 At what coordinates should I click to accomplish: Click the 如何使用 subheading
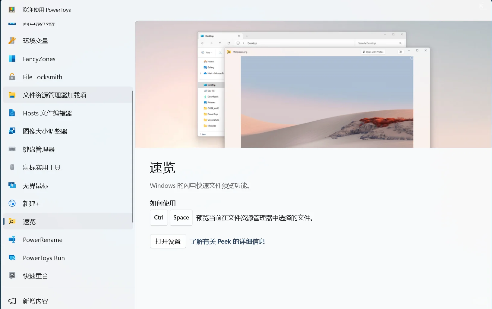[x=163, y=203]
